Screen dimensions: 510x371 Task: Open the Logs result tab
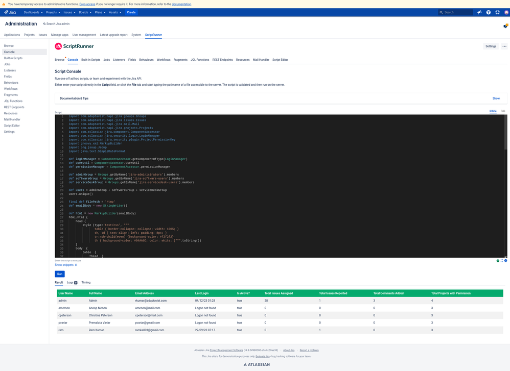click(x=72, y=283)
